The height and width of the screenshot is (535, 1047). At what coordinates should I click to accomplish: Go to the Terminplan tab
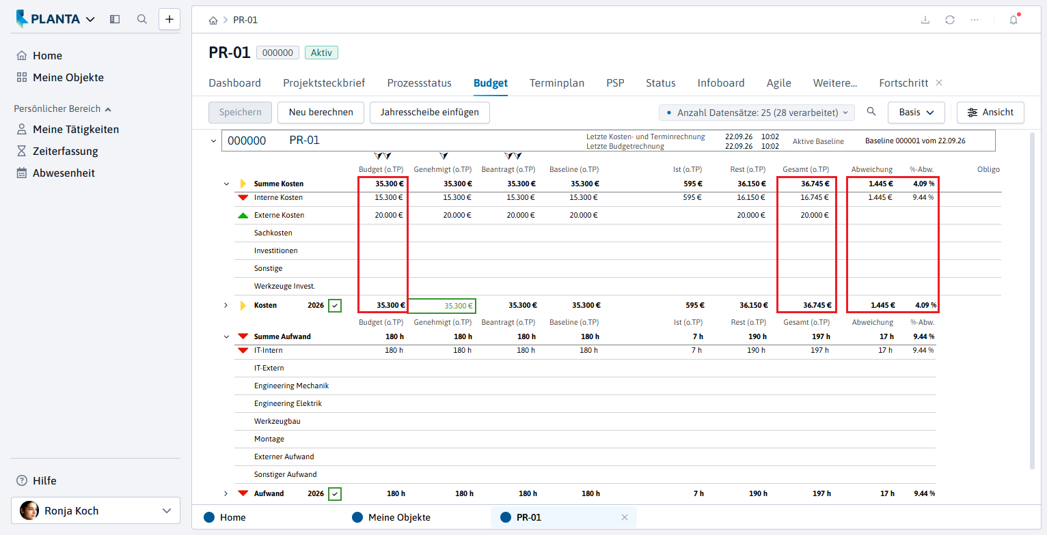point(557,83)
